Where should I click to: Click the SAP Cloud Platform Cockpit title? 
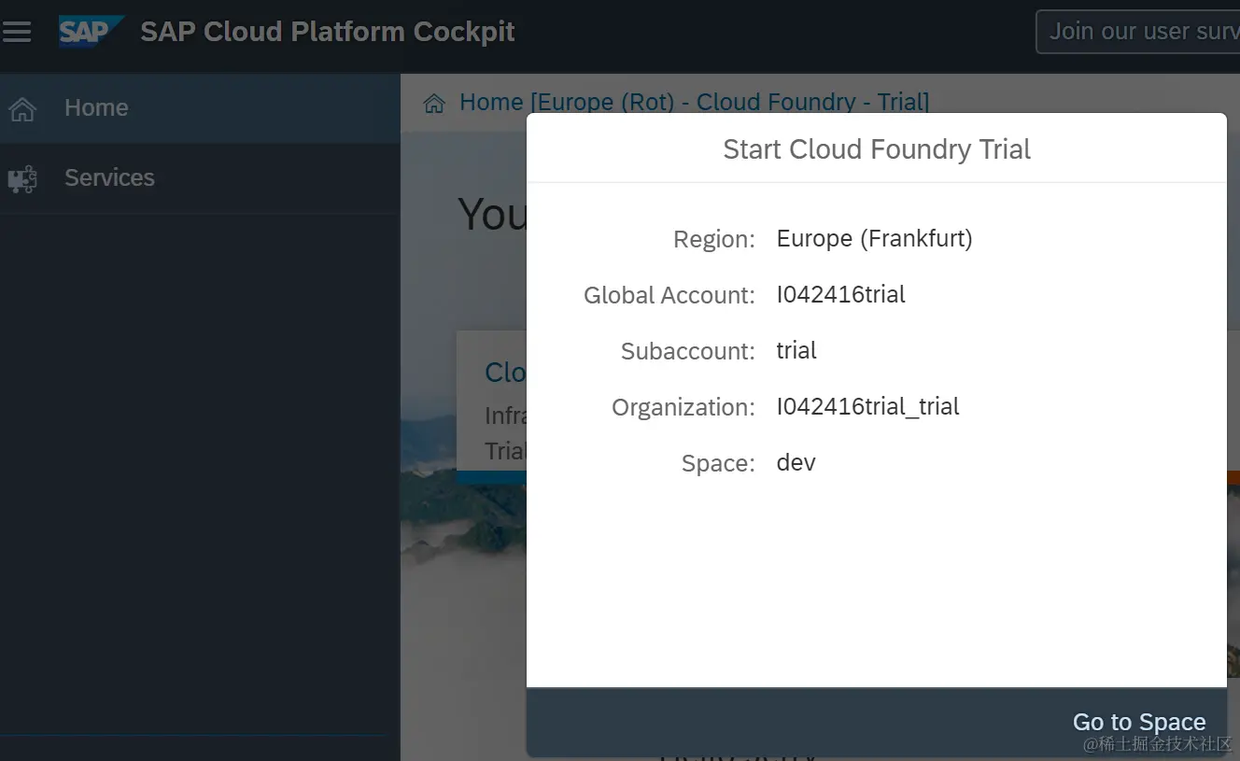coord(328,32)
